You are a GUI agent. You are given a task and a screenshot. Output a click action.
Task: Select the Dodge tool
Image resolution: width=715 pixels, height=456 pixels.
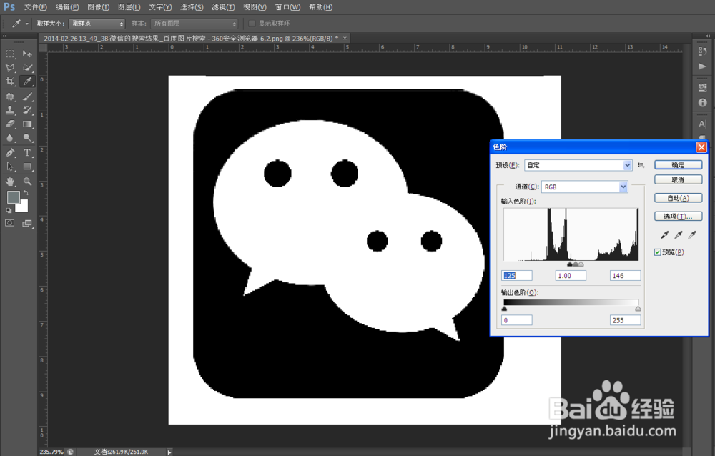pyautogui.click(x=27, y=138)
